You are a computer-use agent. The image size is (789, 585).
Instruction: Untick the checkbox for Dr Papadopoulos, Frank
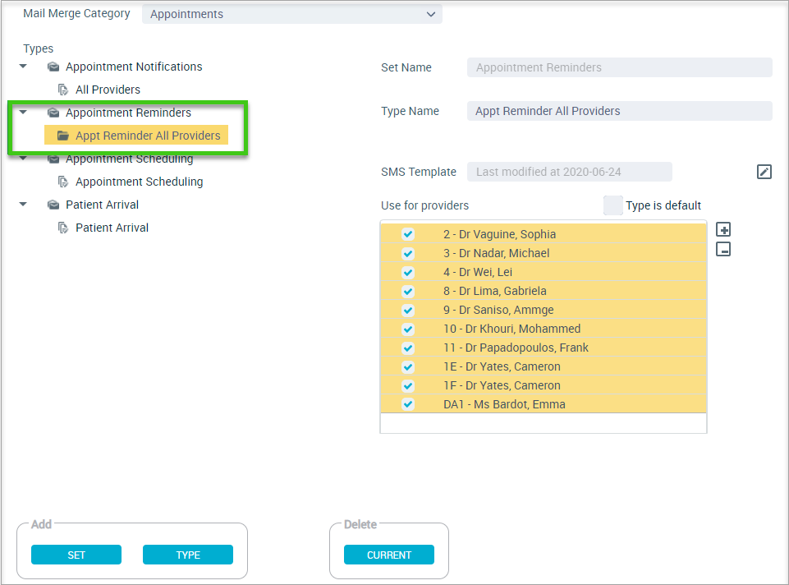click(x=408, y=348)
